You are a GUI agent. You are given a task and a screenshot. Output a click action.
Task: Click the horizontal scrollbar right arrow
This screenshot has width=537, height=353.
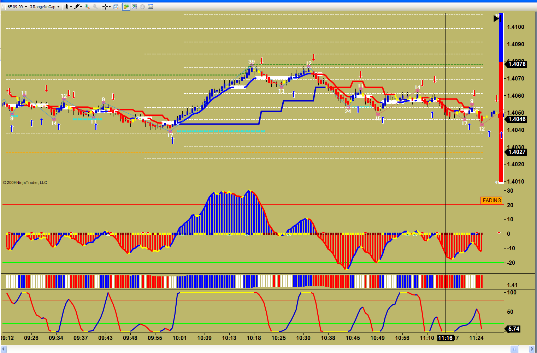[532, 349]
